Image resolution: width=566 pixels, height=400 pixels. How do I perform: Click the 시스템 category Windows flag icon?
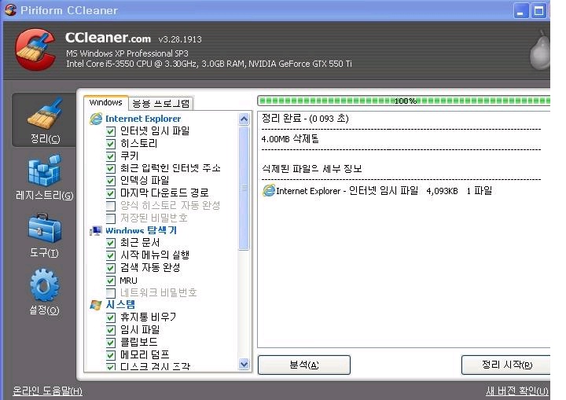(x=96, y=305)
